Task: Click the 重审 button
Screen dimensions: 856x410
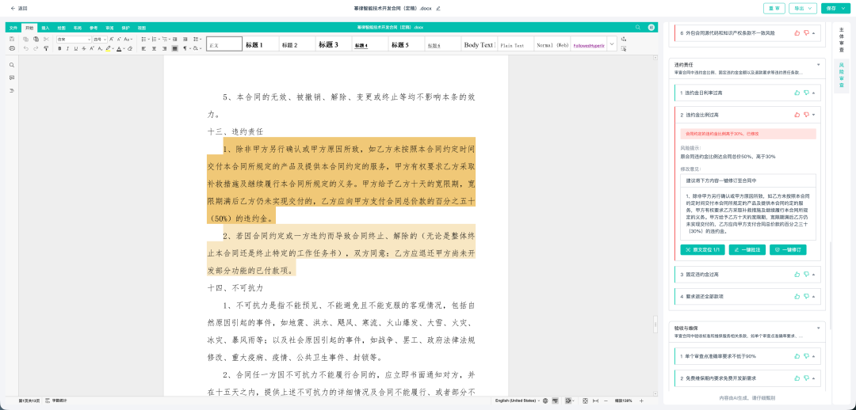Action: [774, 8]
